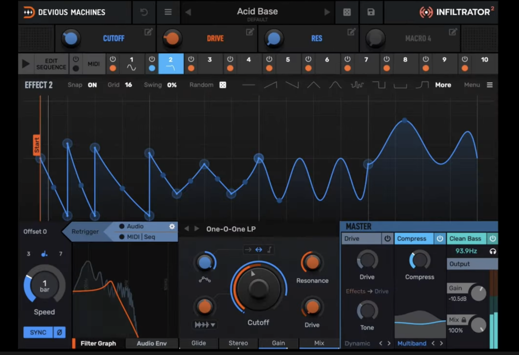Viewport: 519px width, 355px height.
Task: Switch to the Stereo tab
Action: [238, 343]
